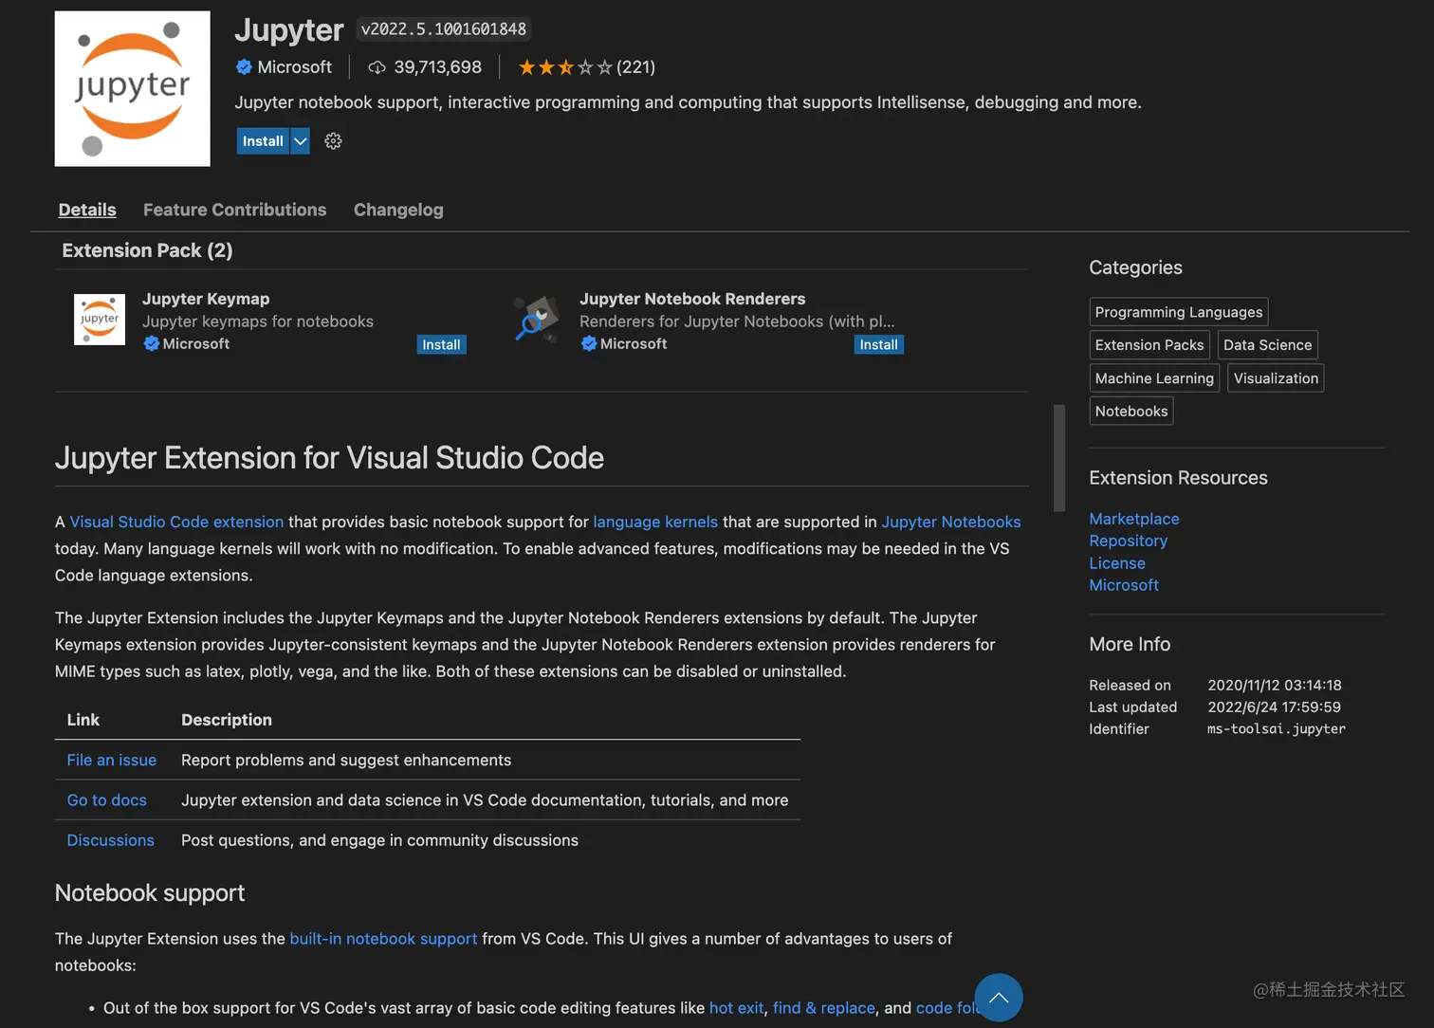Switch to the Changelog tab
Viewport: 1434px width, 1028px height.
click(x=398, y=210)
